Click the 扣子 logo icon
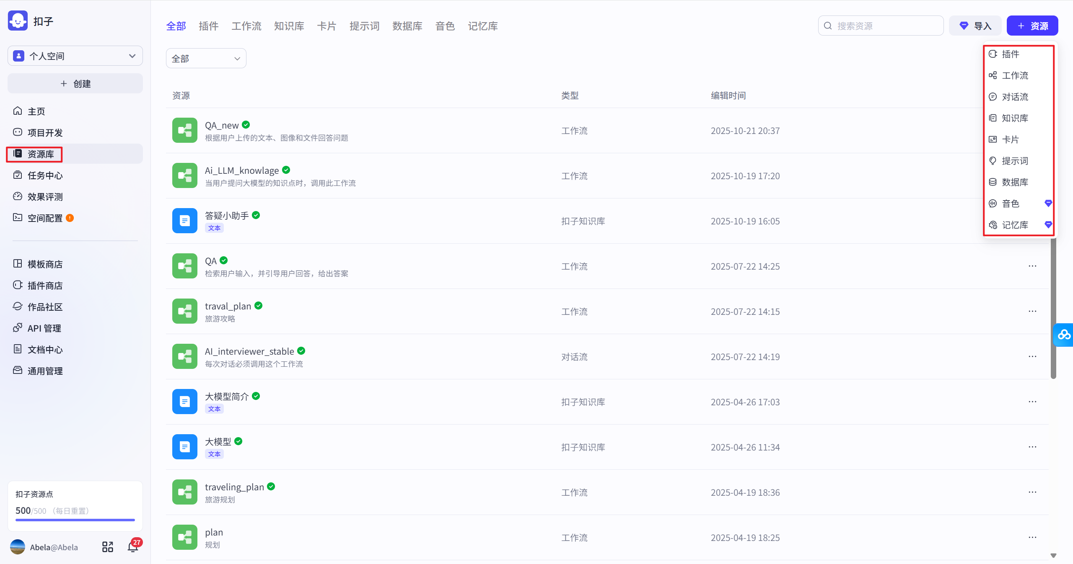Viewport: 1073px width, 564px height. [18, 21]
